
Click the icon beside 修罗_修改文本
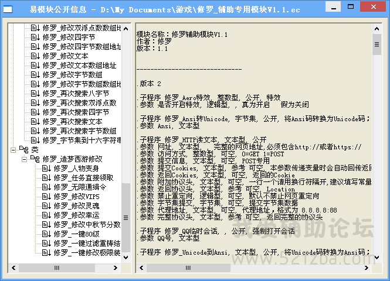click(35, 56)
